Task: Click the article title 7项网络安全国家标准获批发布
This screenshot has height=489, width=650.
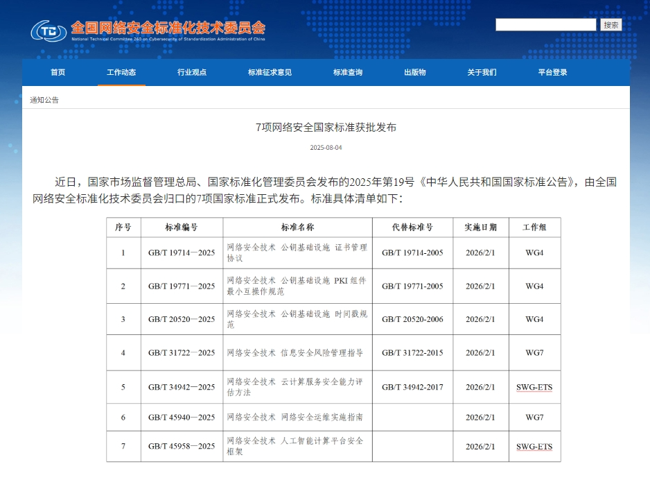Action: 326,128
